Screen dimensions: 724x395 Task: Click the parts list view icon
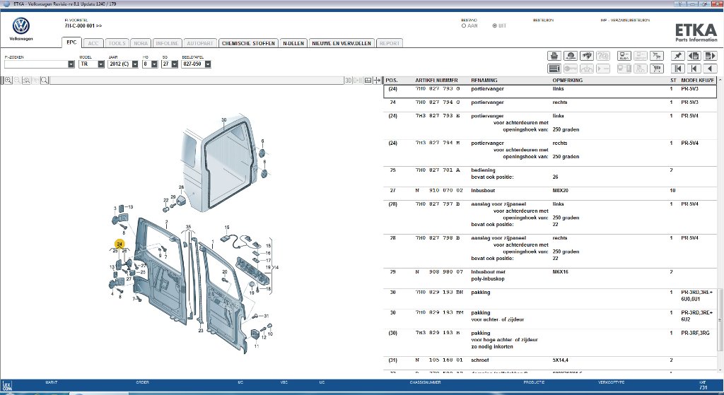[554, 69]
